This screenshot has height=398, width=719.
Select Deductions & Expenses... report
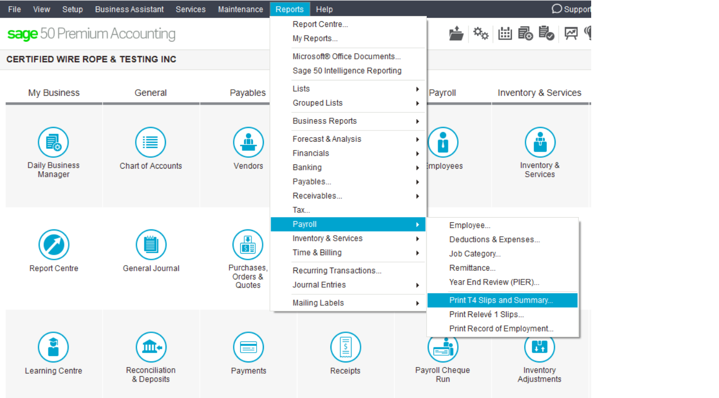(503, 240)
